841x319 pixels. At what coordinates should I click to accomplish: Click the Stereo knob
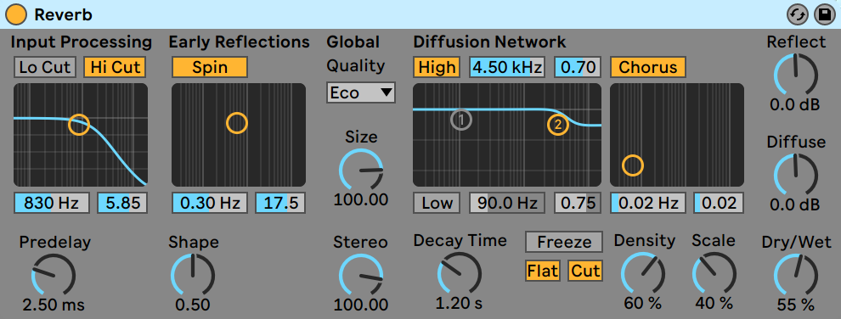click(361, 275)
